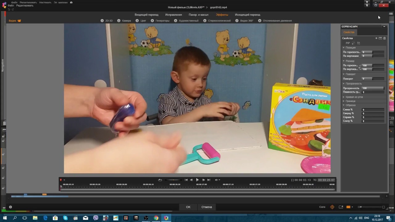395x222 pixels.
Task: Expand the Граница section
Action: coord(344,101)
